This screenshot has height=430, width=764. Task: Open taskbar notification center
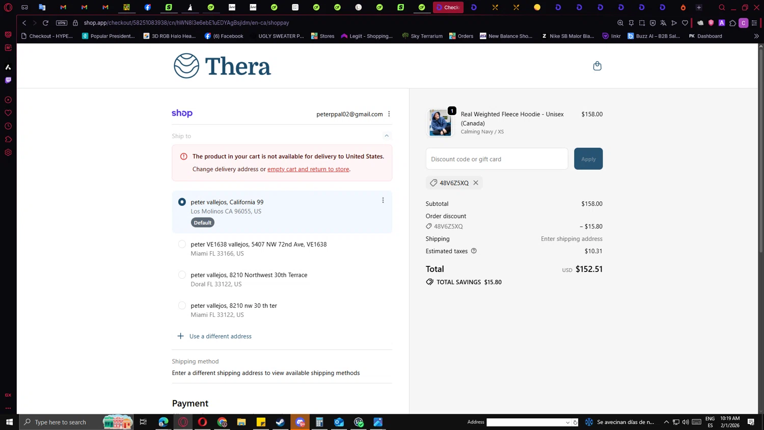[751, 422]
